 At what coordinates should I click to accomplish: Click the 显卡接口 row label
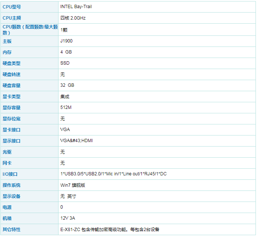coord(11,130)
